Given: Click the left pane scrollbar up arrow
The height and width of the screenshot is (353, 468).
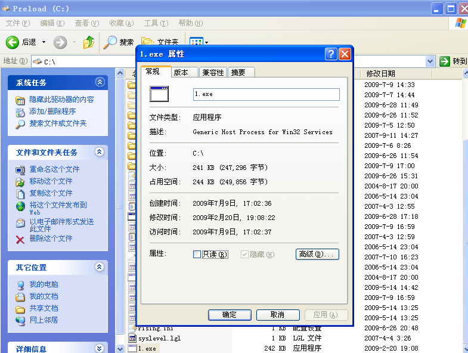Looking at the screenshot, I should pyautogui.click(x=120, y=73).
